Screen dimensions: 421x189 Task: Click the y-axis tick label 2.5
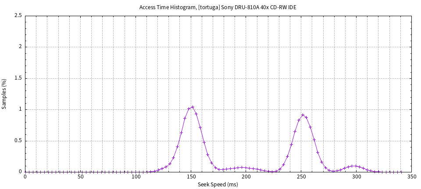(18, 15)
